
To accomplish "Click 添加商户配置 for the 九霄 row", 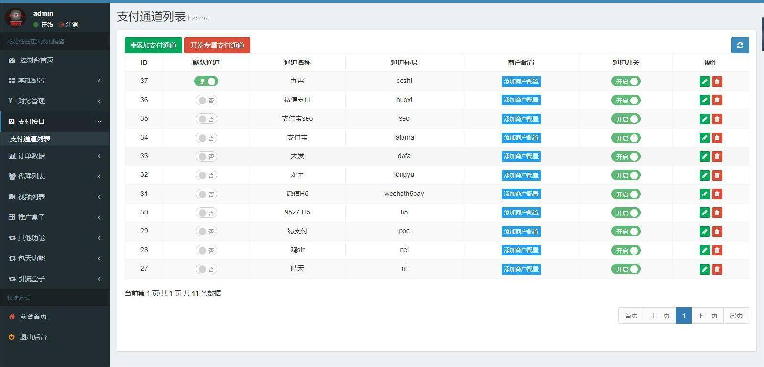I will pos(521,82).
